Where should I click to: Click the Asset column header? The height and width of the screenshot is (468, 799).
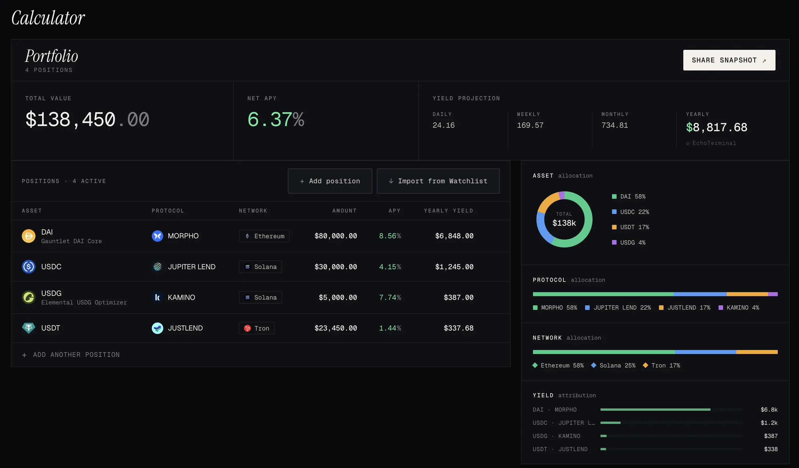(32, 211)
